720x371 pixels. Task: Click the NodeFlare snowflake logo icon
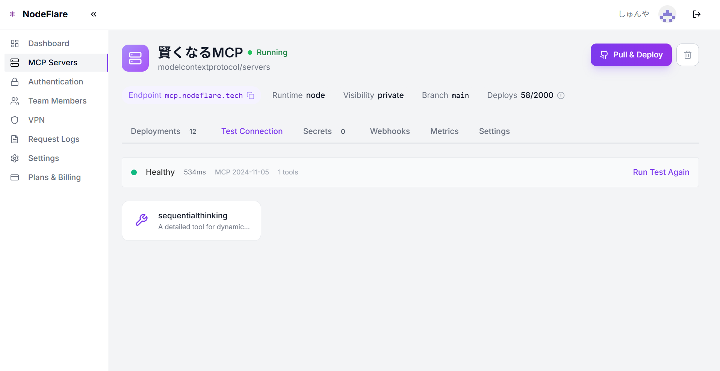pyautogui.click(x=12, y=14)
